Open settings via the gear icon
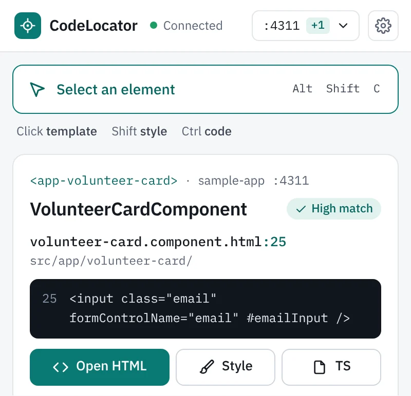The width and height of the screenshot is (411, 396). coord(383,26)
